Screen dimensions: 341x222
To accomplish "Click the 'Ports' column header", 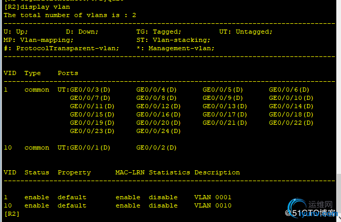I will click(68, 73).
